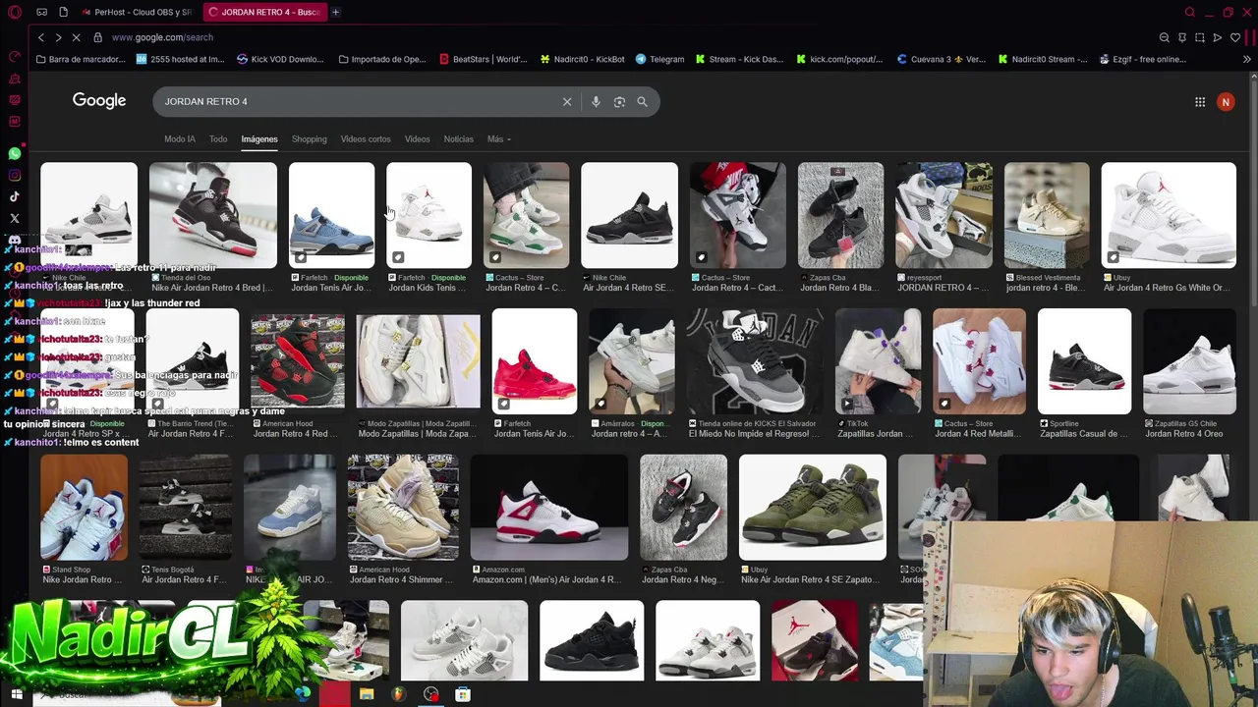Open File Explorer from taskbar
This screenshot has height=707, width=1258.
tap(367, 694)
